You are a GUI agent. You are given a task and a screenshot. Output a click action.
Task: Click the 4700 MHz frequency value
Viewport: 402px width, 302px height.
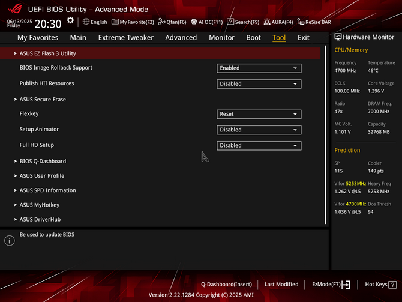click(345, 71)
